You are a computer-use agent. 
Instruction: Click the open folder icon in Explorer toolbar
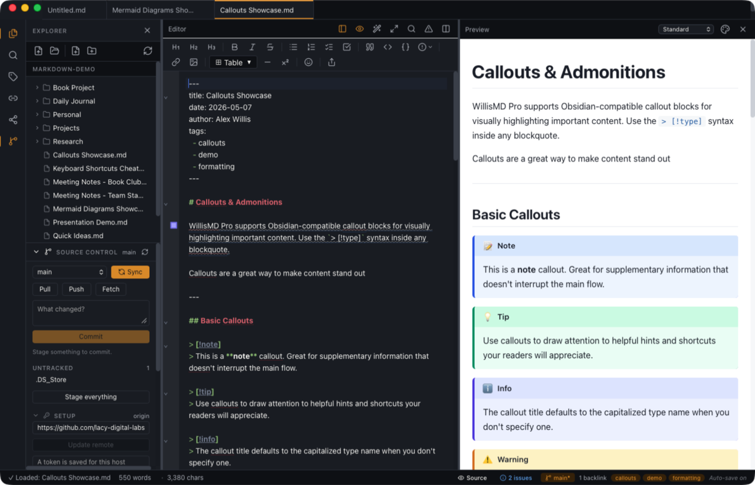point(54,51)
